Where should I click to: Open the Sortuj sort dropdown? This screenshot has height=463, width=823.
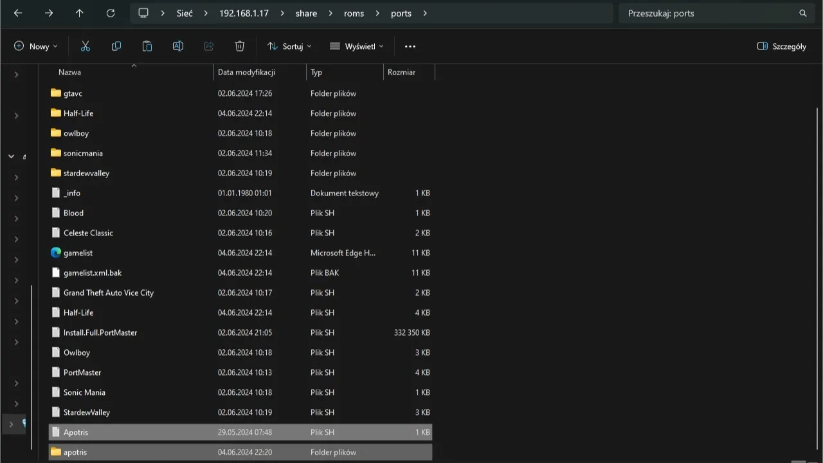click(289, 46)
